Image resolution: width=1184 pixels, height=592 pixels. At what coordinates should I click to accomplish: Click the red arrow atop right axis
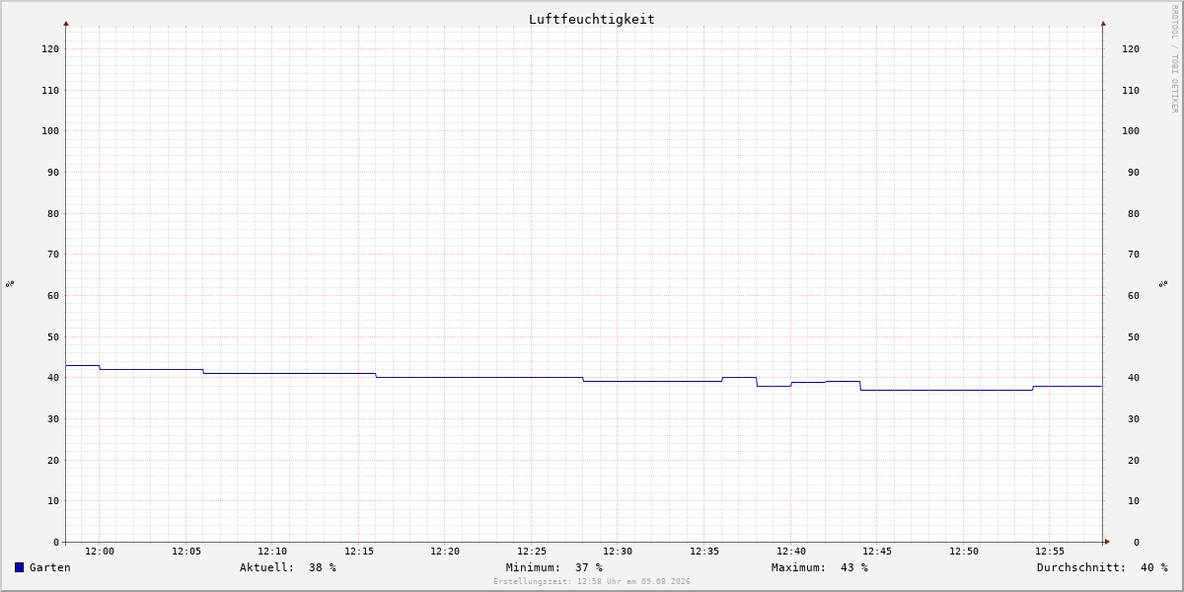click(1103, 23)
